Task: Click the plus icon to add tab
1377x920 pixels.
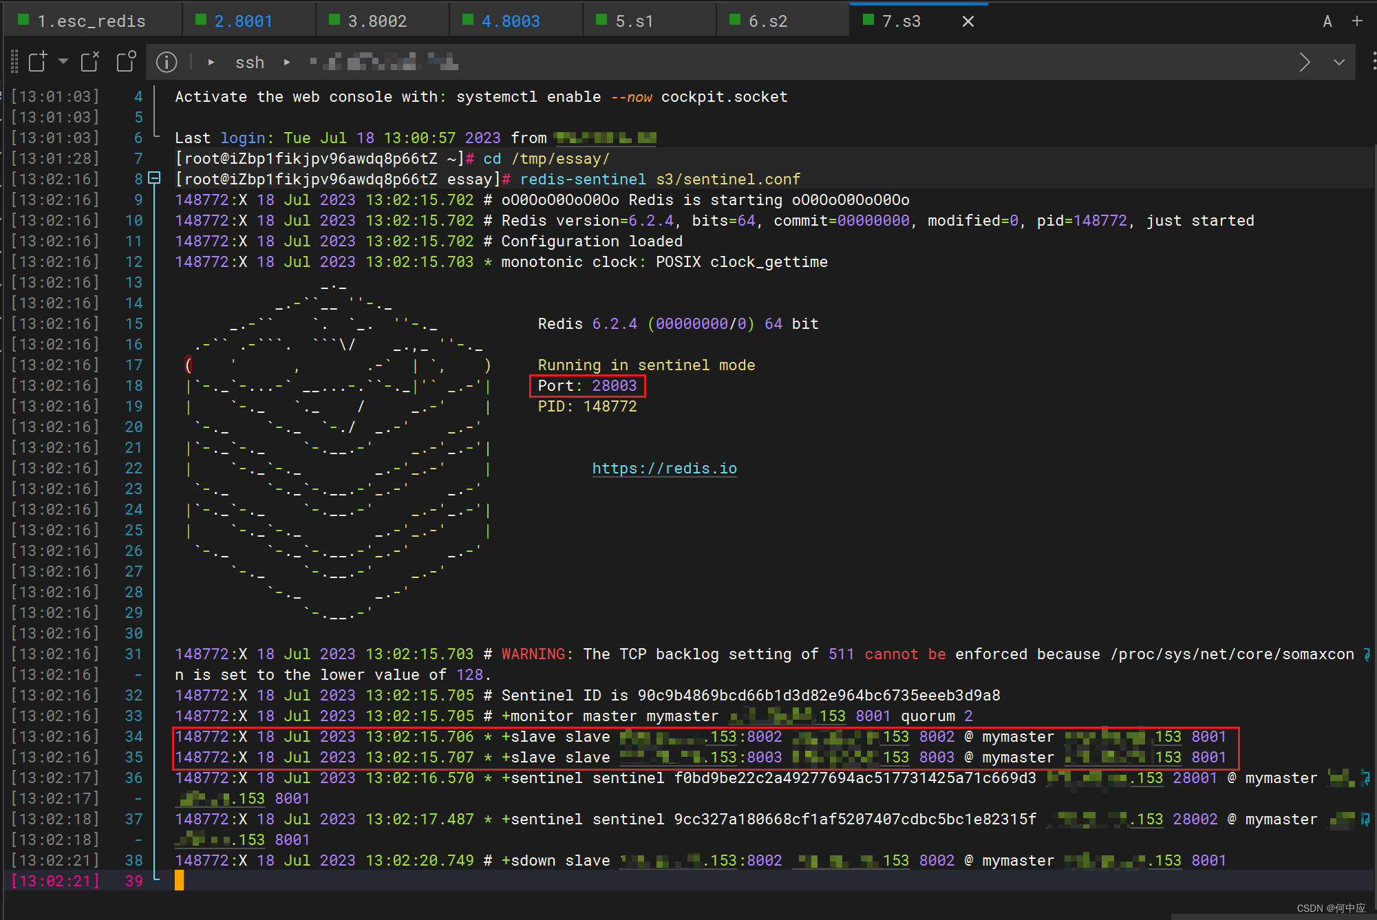Action: [1357, 21]
